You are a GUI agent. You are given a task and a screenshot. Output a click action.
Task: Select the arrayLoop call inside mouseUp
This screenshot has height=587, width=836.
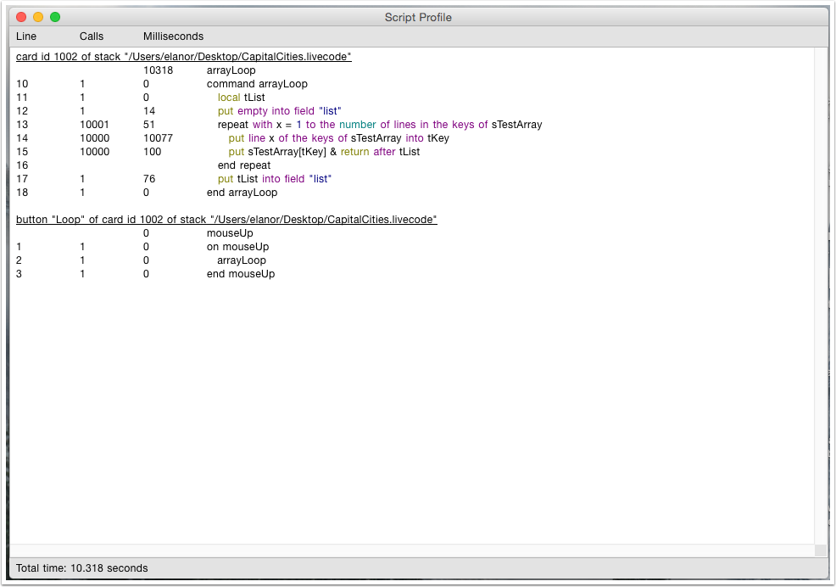pos(246,260)
